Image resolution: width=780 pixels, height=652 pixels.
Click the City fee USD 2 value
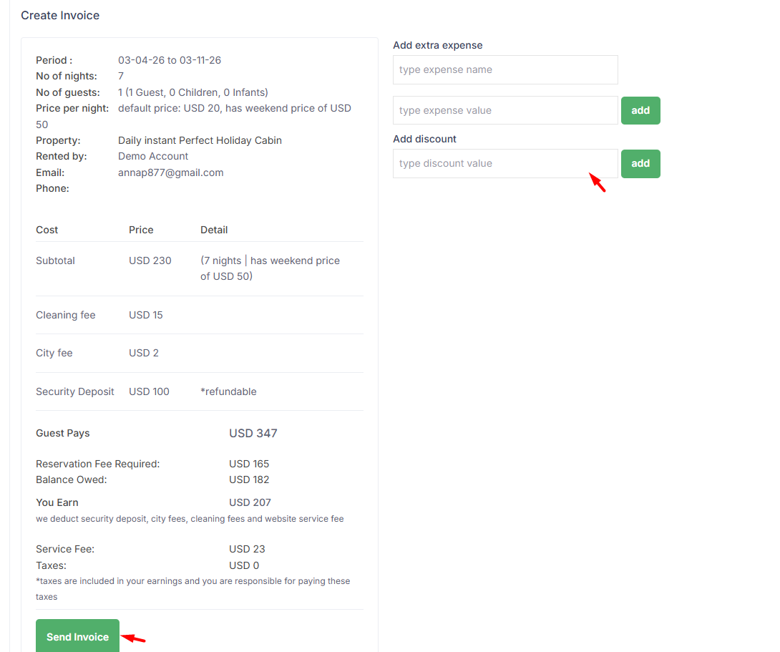click(143, 353)
